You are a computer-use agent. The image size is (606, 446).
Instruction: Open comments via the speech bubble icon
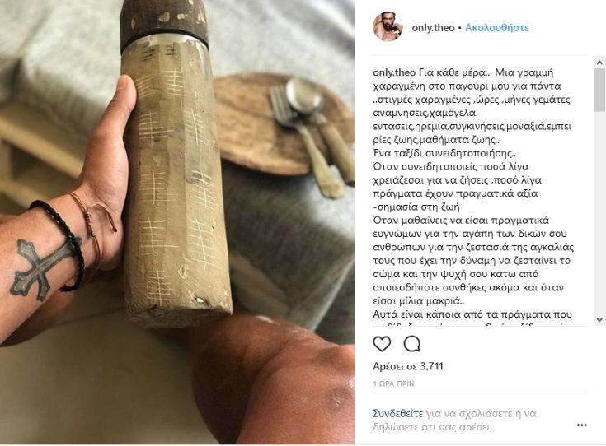tap(412, 343)
